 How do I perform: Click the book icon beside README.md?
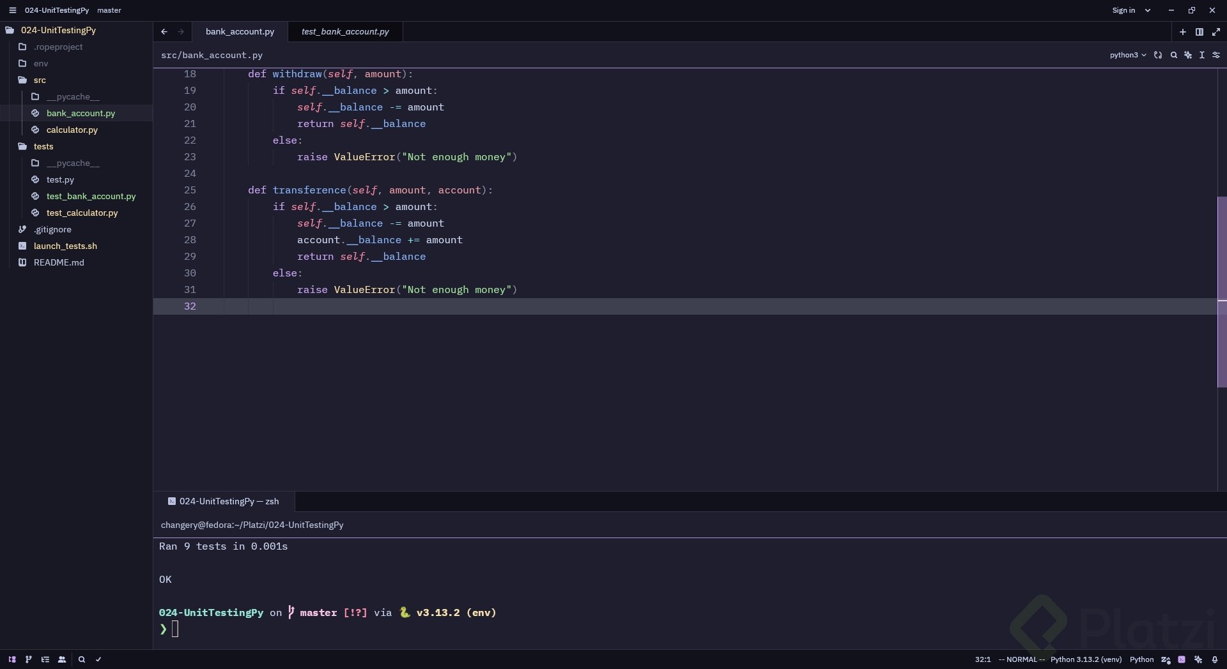click(x=22, y=262)
